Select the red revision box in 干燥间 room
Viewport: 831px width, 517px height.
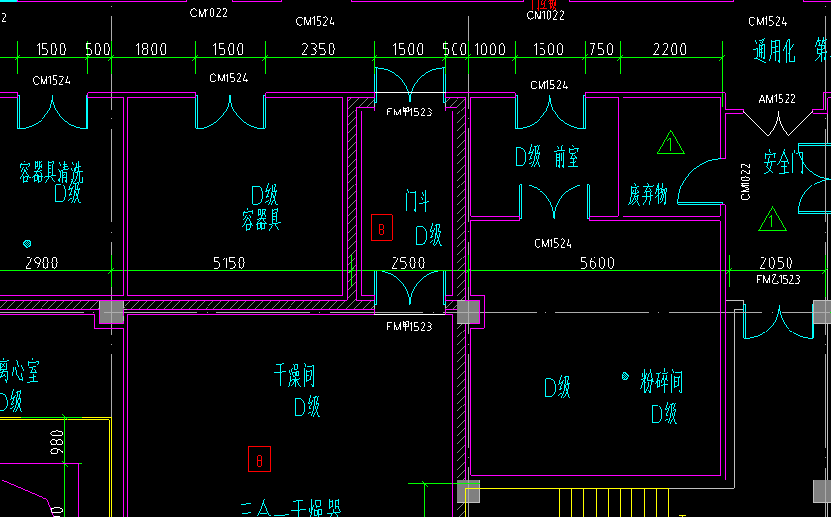point(259,459)
